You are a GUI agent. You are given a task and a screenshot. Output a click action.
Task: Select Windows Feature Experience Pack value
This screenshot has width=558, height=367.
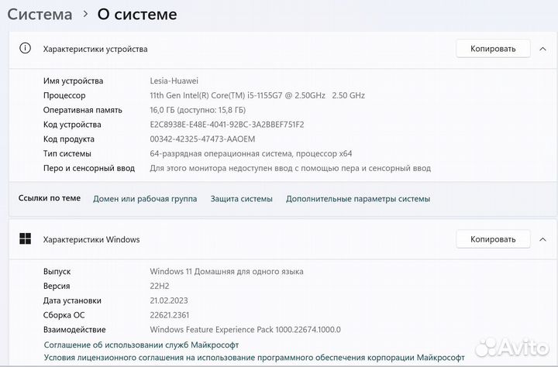(x=245, y=330)
